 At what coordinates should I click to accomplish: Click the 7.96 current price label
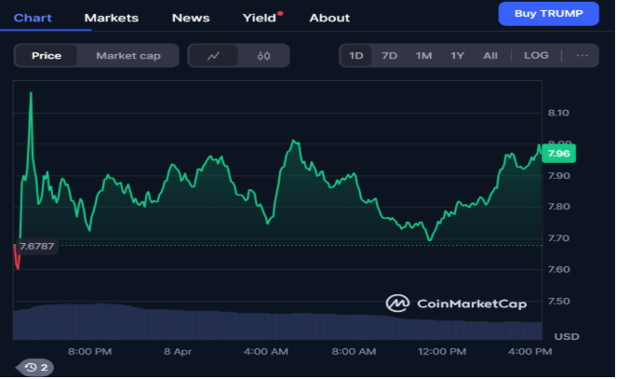coord(559,153)
